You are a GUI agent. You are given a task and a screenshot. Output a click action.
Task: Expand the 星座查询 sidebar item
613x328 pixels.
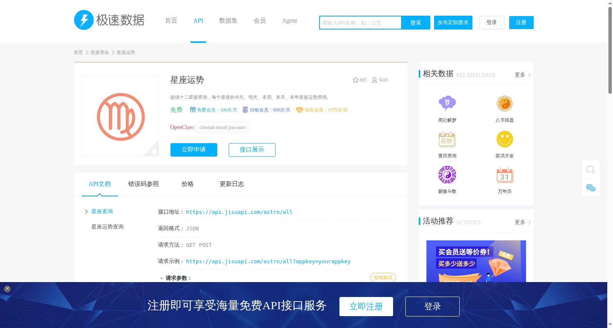click(102, 211)
